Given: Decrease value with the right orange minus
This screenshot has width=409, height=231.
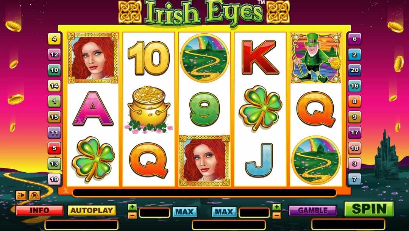Looking at the screenshot, I should pyautogui.click(x=276, y=215).
